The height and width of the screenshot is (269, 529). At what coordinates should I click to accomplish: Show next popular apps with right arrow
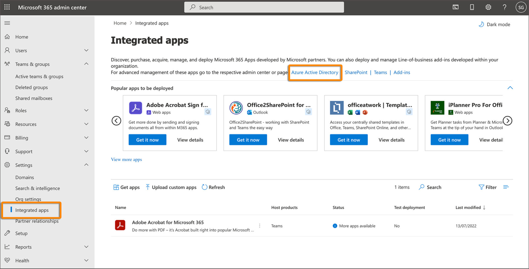pyautogui.click(x=508, y=121)
